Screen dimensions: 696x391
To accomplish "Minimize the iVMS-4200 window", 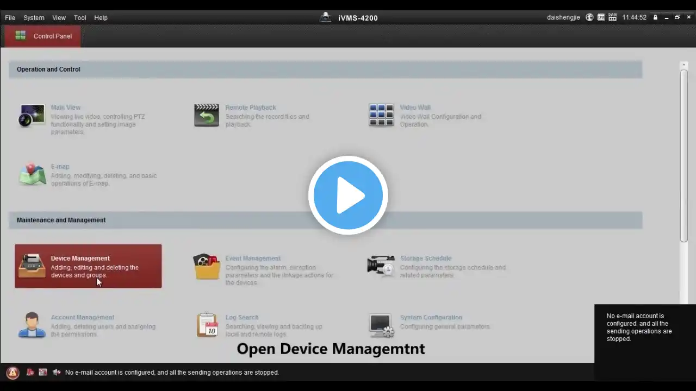I will (667, 18).
